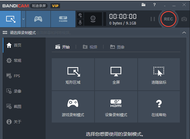Choose the 游戏录制模式 game recording tile
The width and height of the screenshot is (190, 139).
pyautogui.click(x=73, y=107)
